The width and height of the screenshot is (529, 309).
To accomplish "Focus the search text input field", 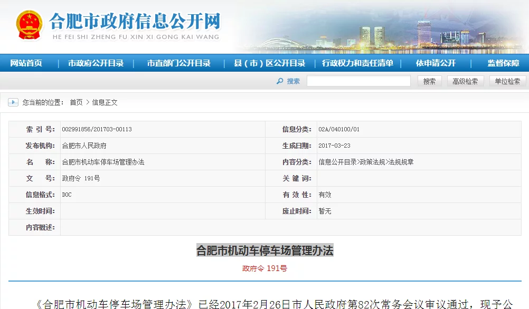I will pos(358,81).
